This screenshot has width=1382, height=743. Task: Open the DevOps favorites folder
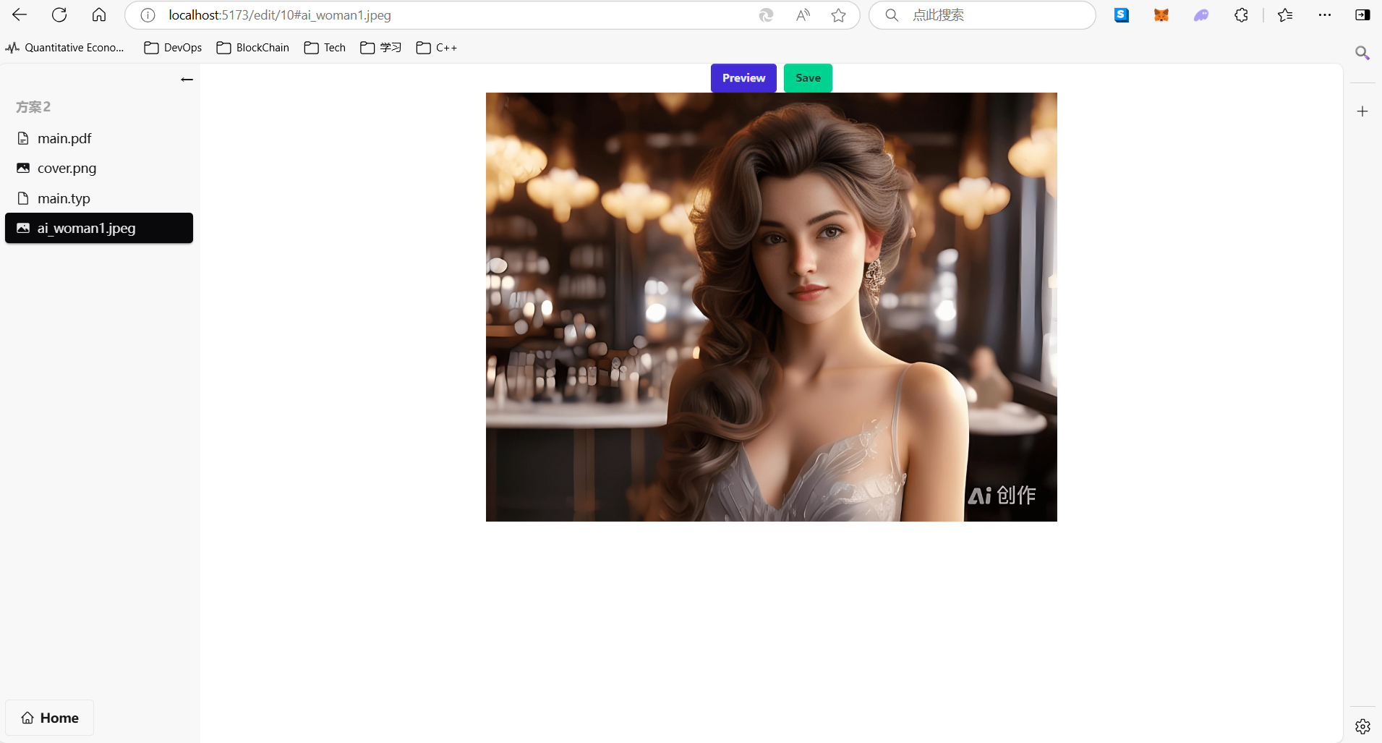click(x=173, y=48)
